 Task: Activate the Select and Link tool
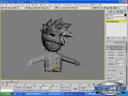[x=9, y=8]
